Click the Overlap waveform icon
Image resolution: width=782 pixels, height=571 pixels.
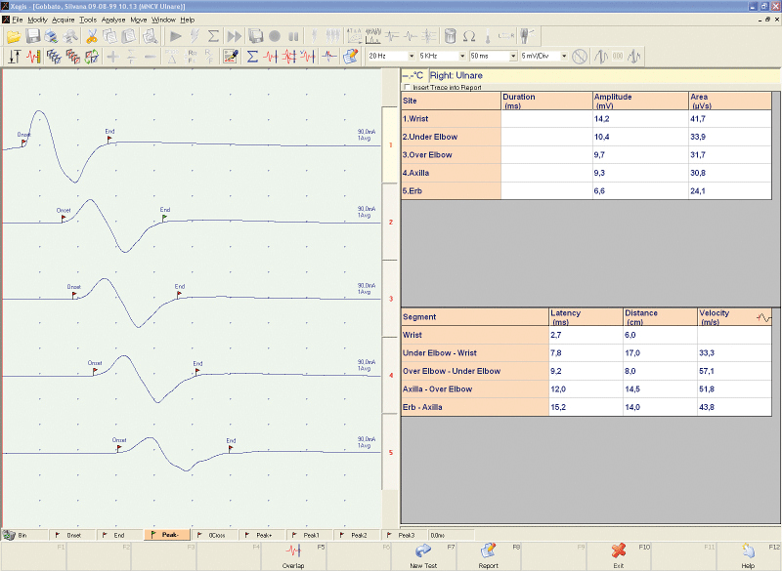(x=293, y=552)
